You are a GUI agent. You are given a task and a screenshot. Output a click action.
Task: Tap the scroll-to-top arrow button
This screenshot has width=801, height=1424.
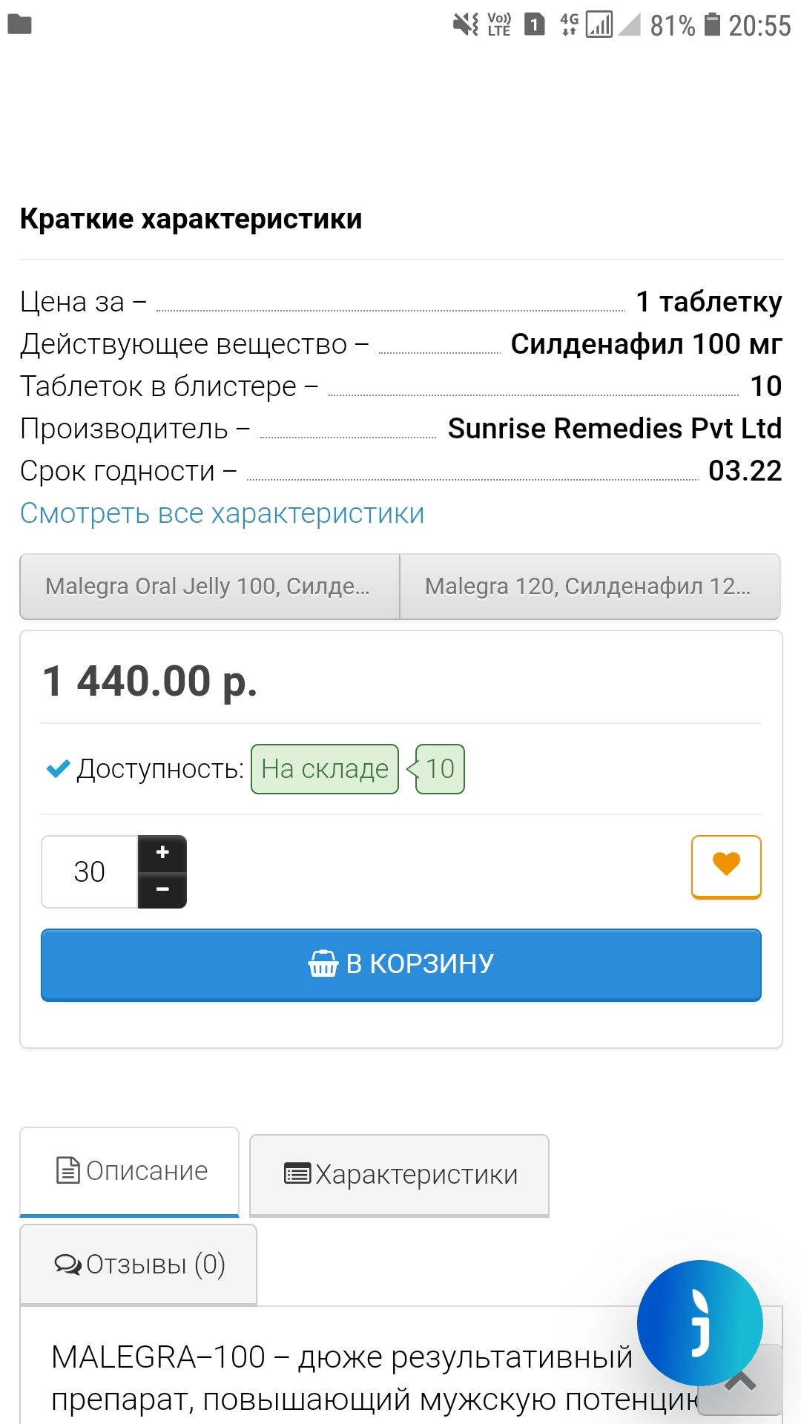tap(740, 1380)
